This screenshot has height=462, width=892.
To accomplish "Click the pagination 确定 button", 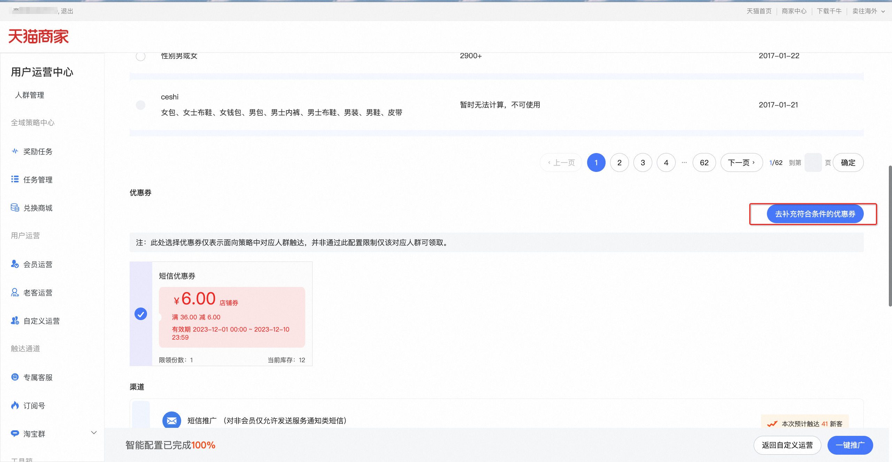I will tap(848, 162).
